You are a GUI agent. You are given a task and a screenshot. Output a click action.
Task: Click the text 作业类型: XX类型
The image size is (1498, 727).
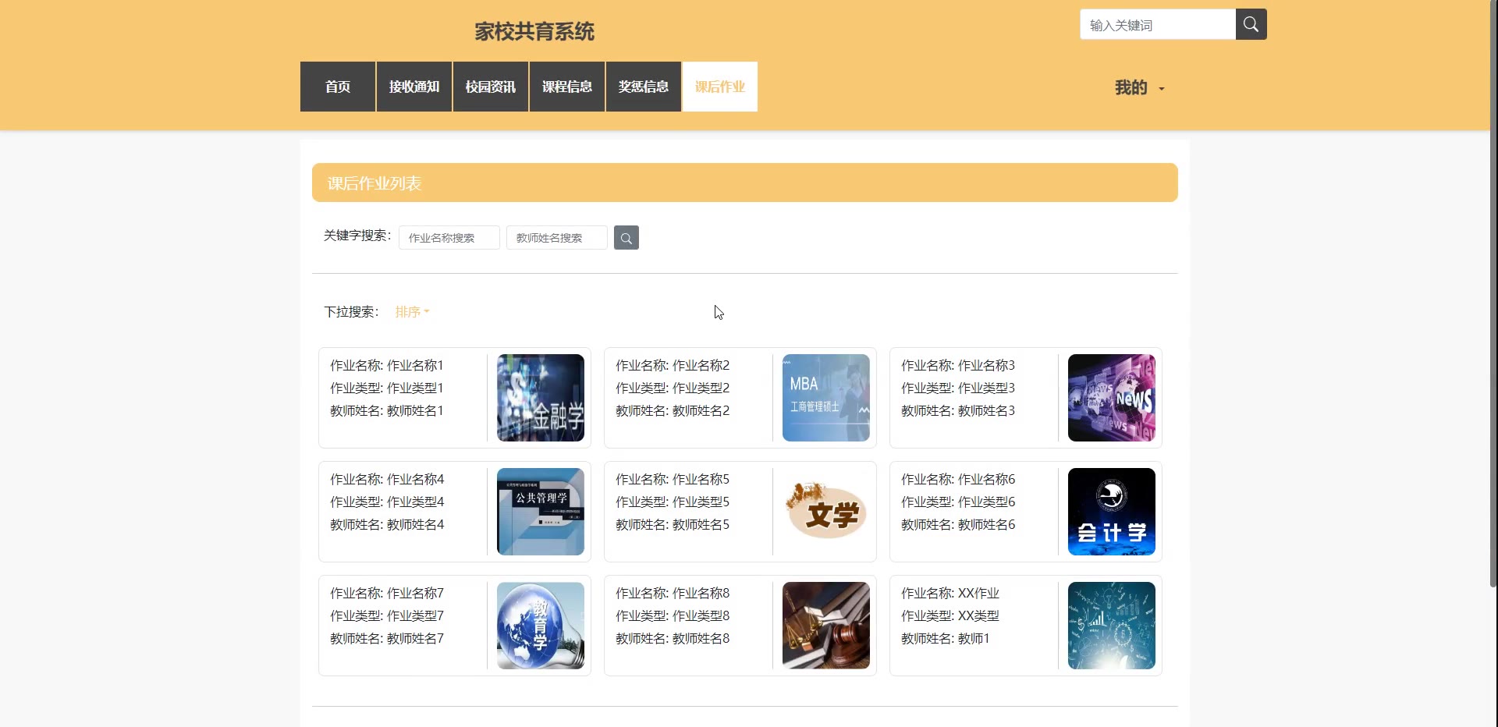pyautogui.click(x=950, y=615)
